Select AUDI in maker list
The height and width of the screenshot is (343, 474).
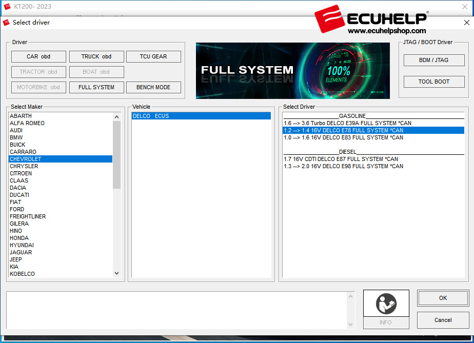tap(61, 130)
